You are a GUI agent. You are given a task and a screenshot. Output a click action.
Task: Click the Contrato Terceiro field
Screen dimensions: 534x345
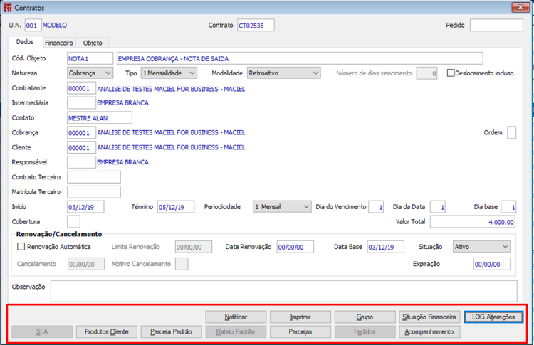point(94,177)
